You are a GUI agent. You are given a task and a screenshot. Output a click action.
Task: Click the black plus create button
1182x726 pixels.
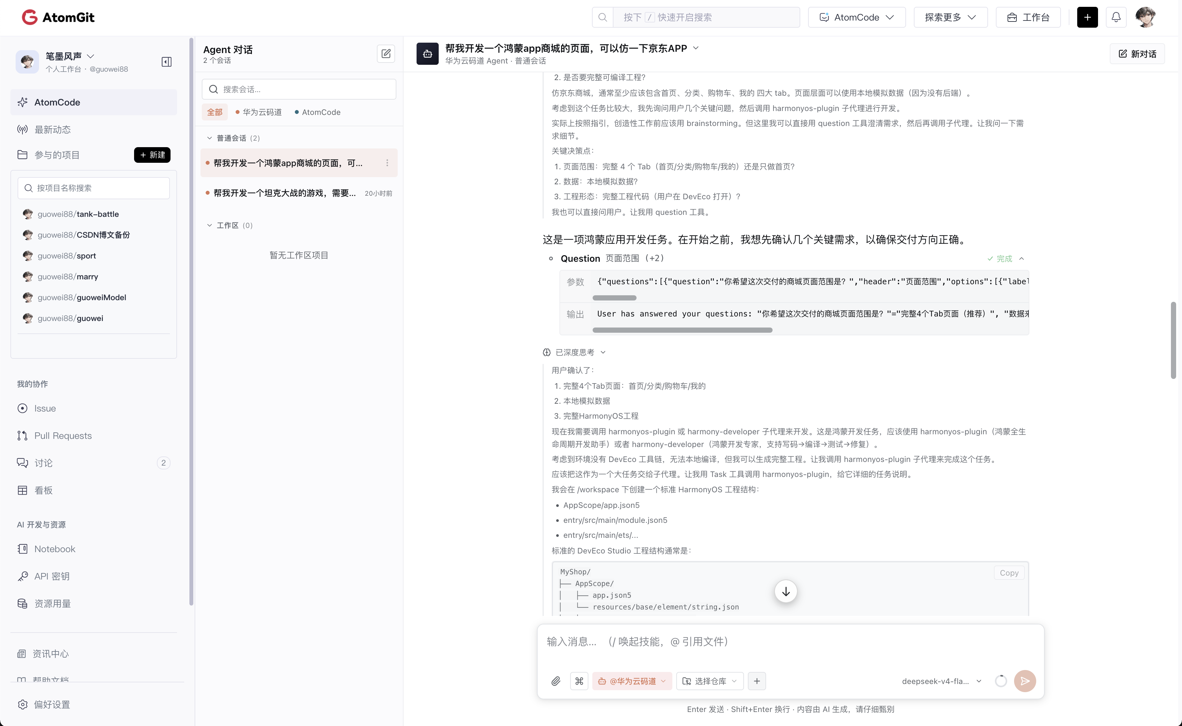[x=1087, y=17]
